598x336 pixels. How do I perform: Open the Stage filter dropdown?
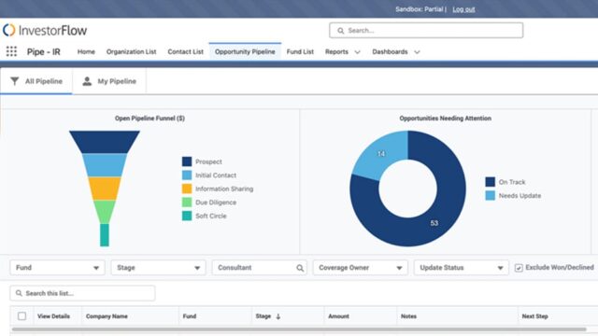click(x=158, y=268)
